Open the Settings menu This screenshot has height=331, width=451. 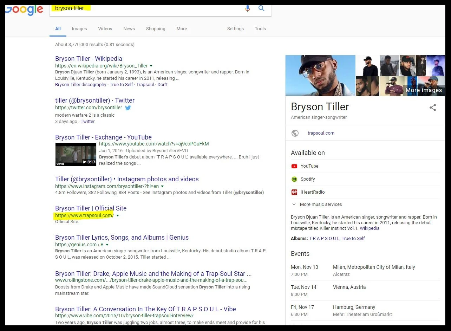click(x=235, y=29)
